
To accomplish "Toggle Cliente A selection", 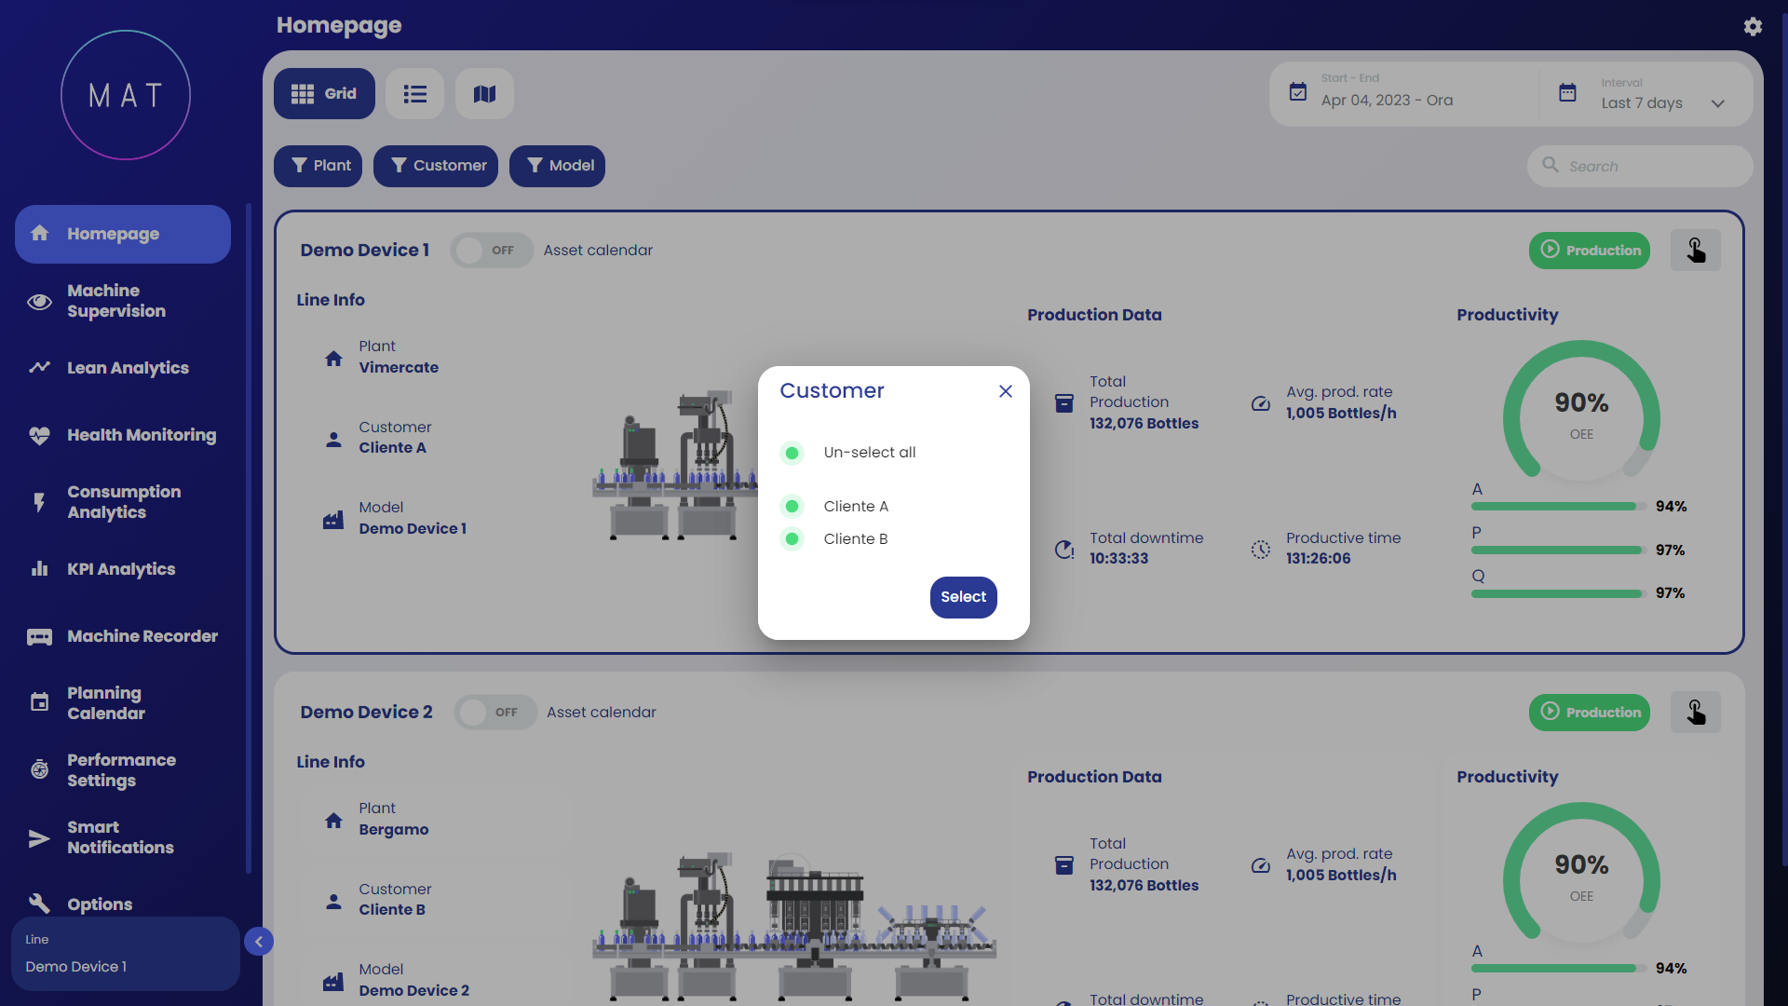I will [792, 507].
